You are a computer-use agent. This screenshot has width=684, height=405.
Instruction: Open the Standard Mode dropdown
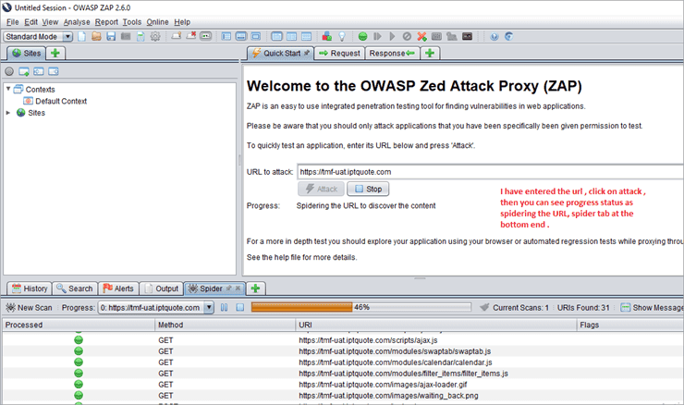(x=39, y=37)
